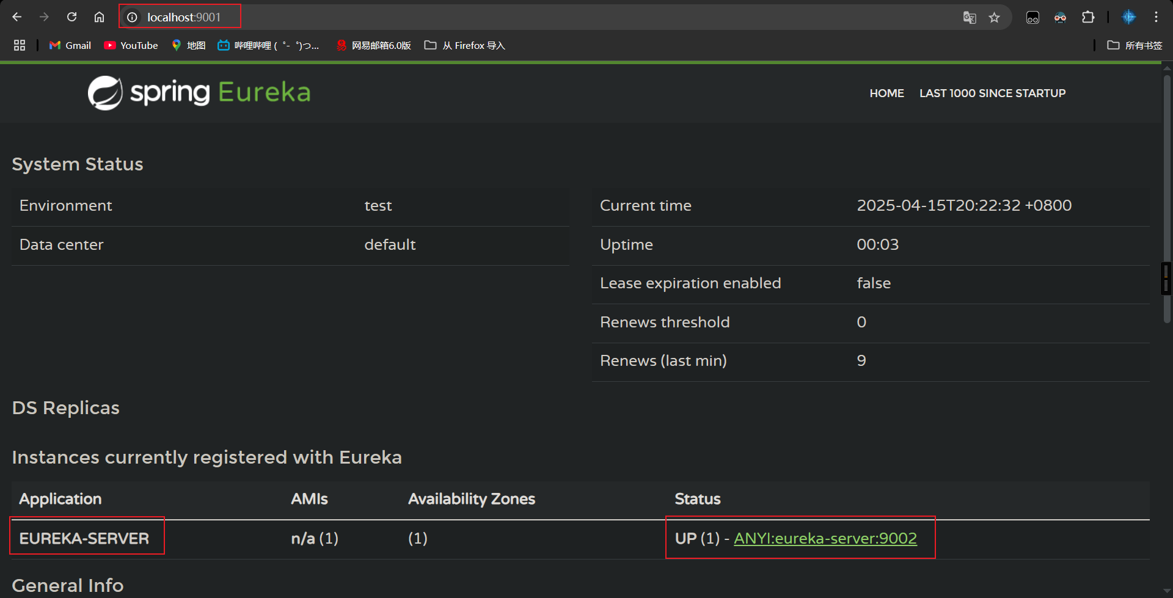Click the site information icon
Image resolution: width=1173 pixels, height=598 pixels.
coord(132,17)
